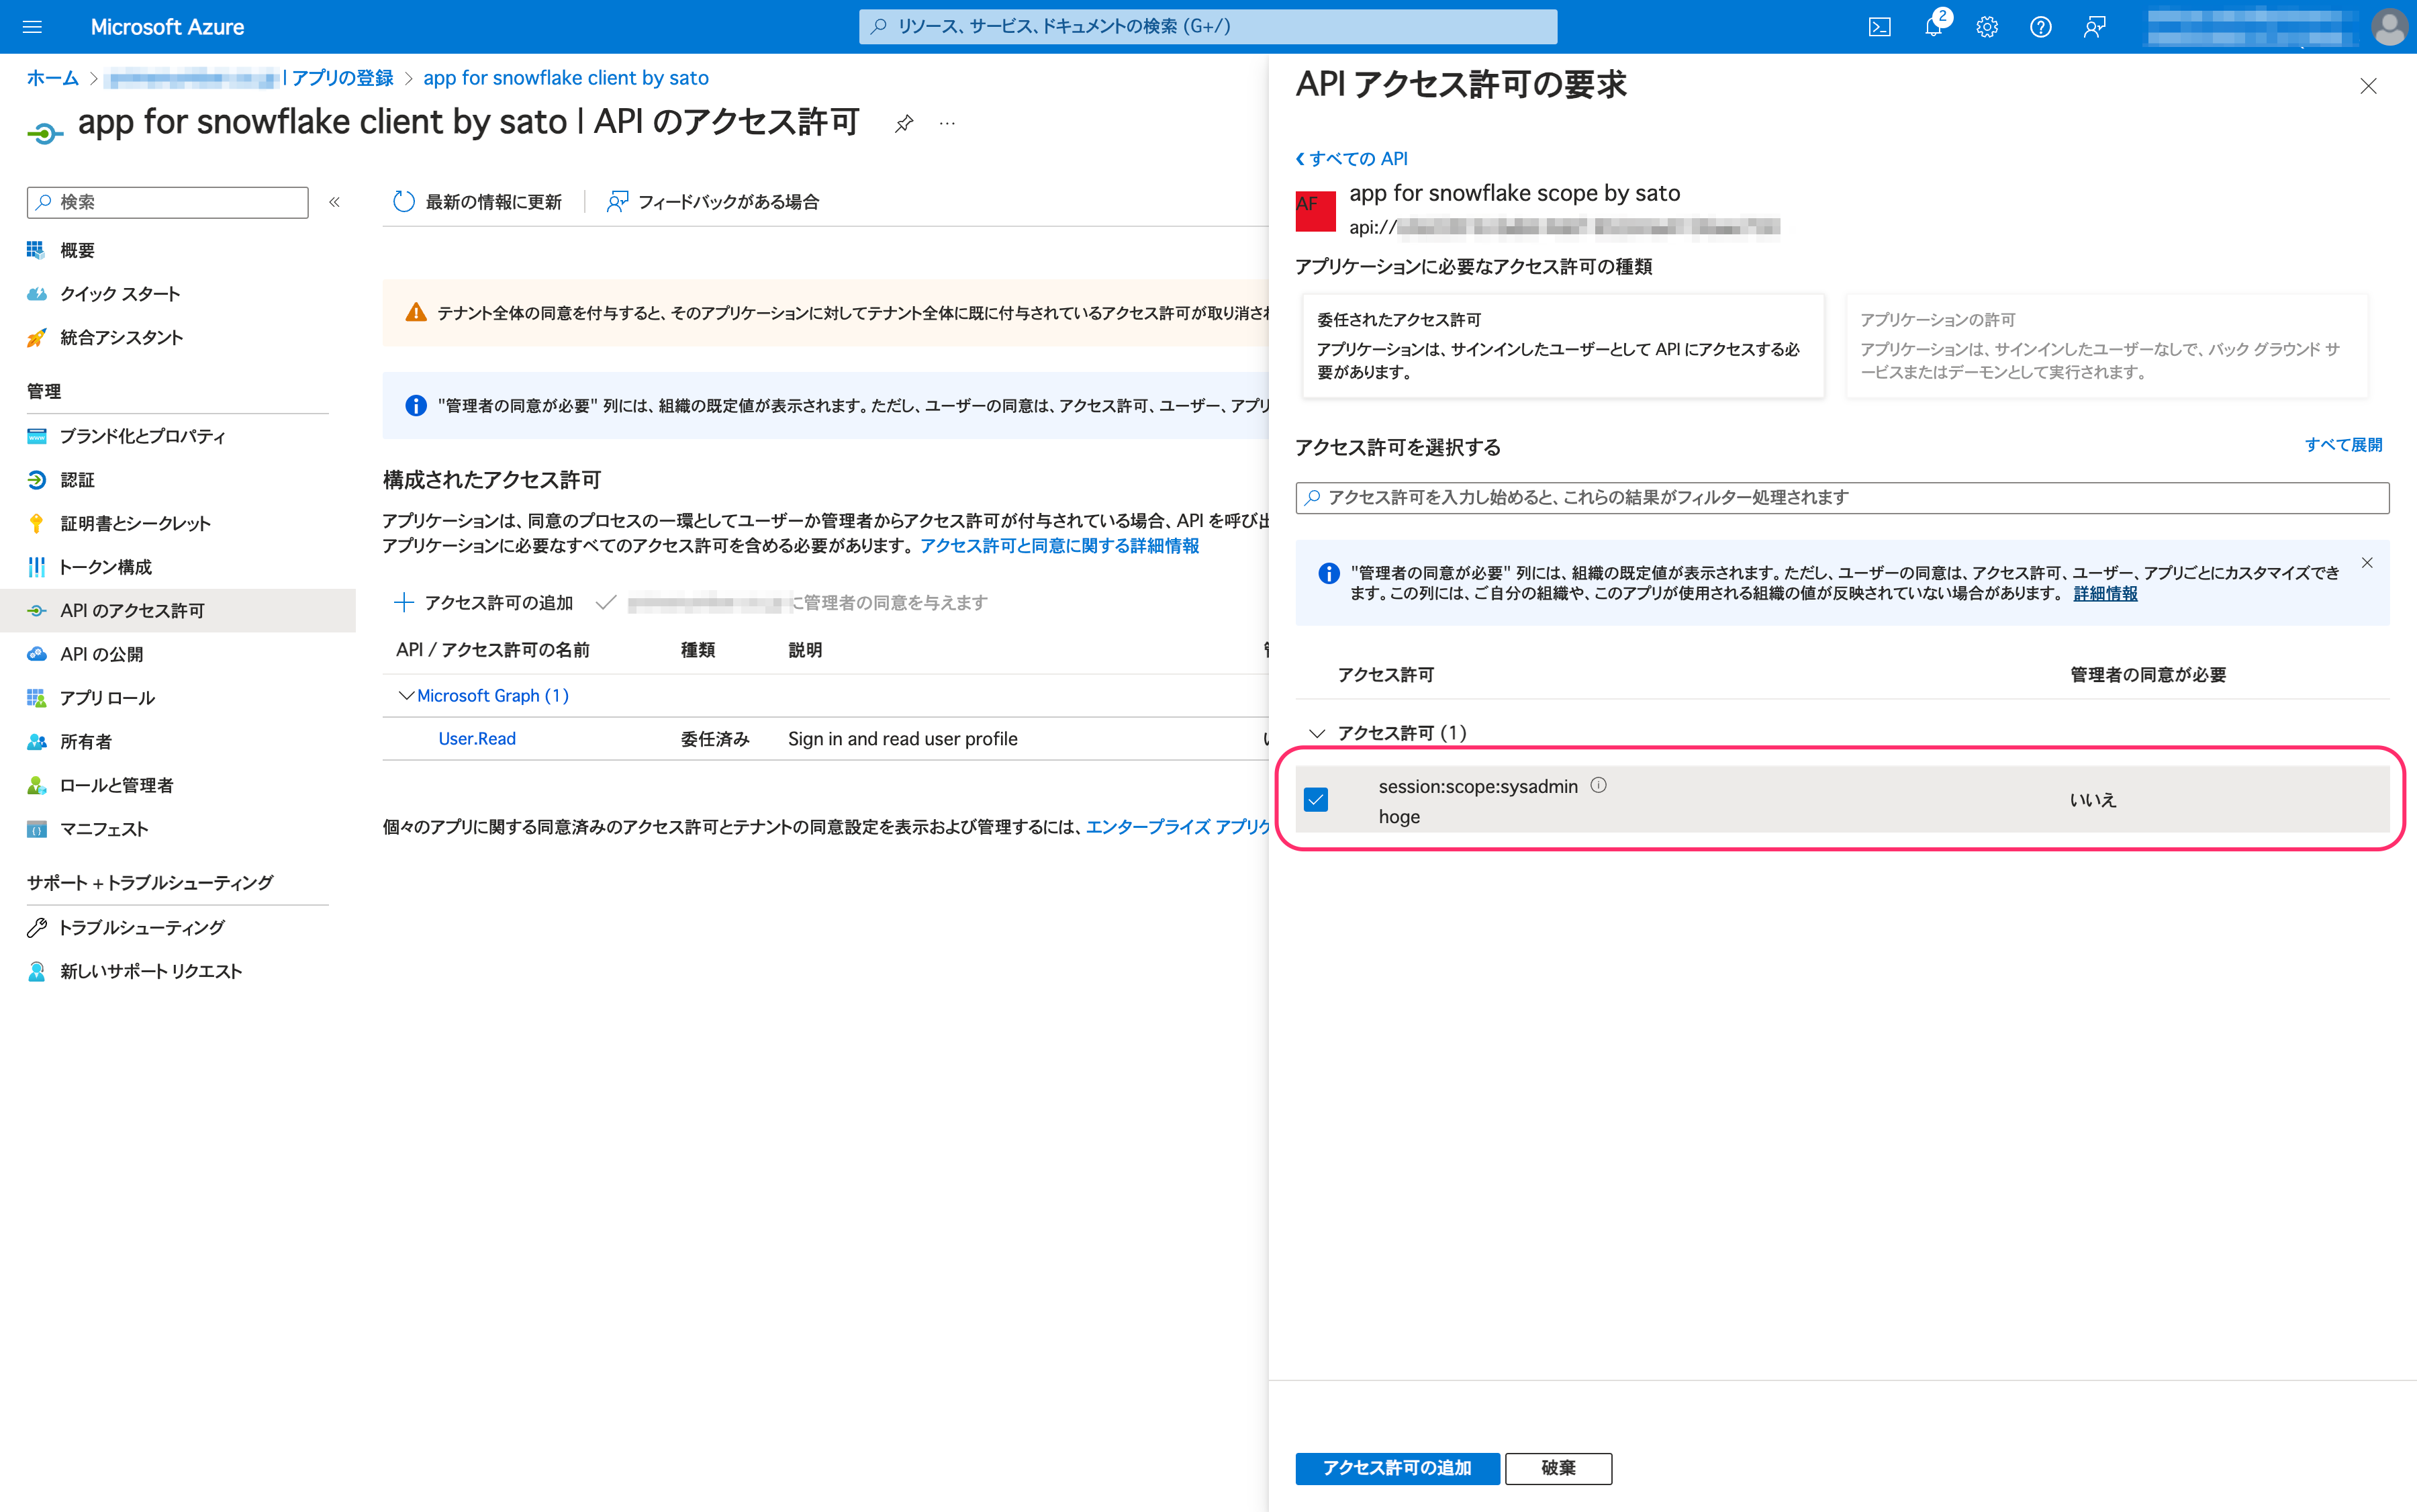Dismiss the info banner in the panel
This screenshot has height=1512, width=2417.
(x=2367, y=563)
